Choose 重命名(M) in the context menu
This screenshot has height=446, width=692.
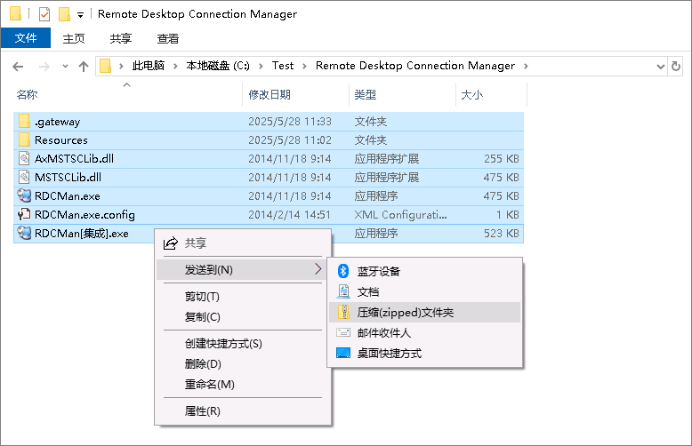[x=243, y=385]
